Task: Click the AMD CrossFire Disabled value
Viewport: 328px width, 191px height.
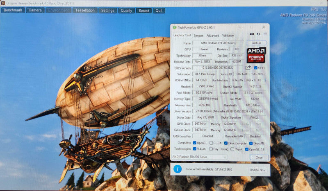Action: click(x=207, y=136)
